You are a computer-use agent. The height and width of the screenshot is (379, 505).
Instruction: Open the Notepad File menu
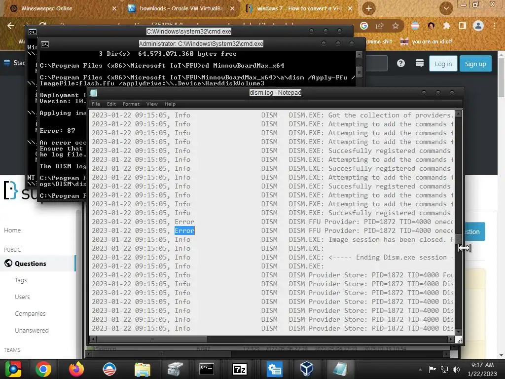click(x=96, y=104)
